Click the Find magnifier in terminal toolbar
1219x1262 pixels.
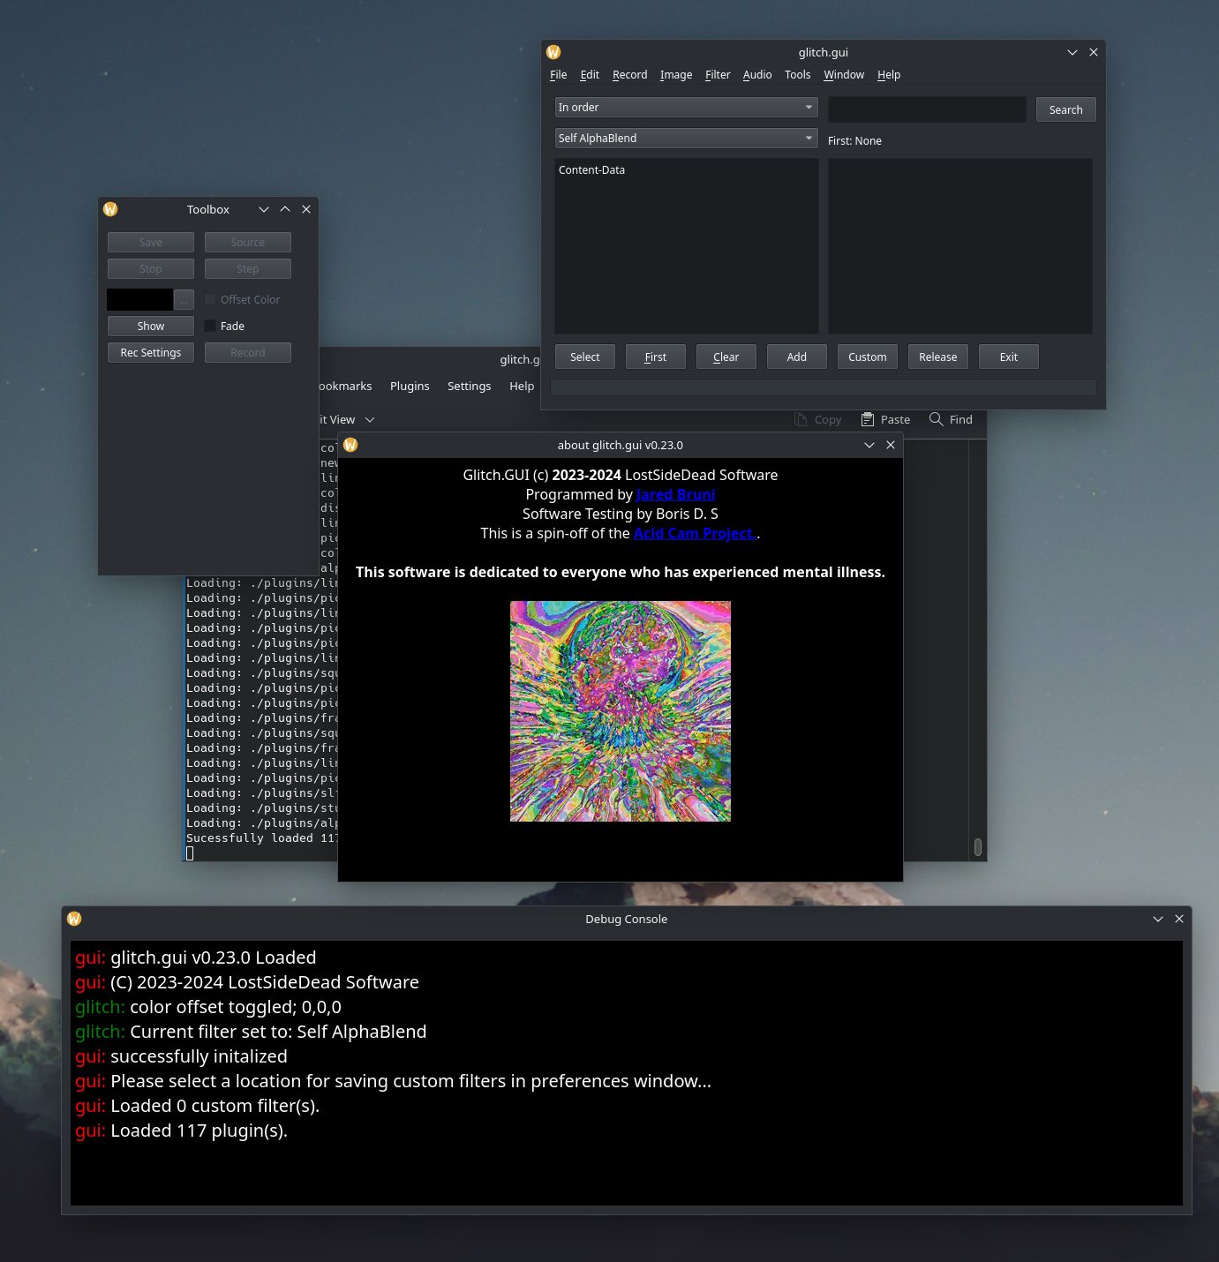(937, 419)
